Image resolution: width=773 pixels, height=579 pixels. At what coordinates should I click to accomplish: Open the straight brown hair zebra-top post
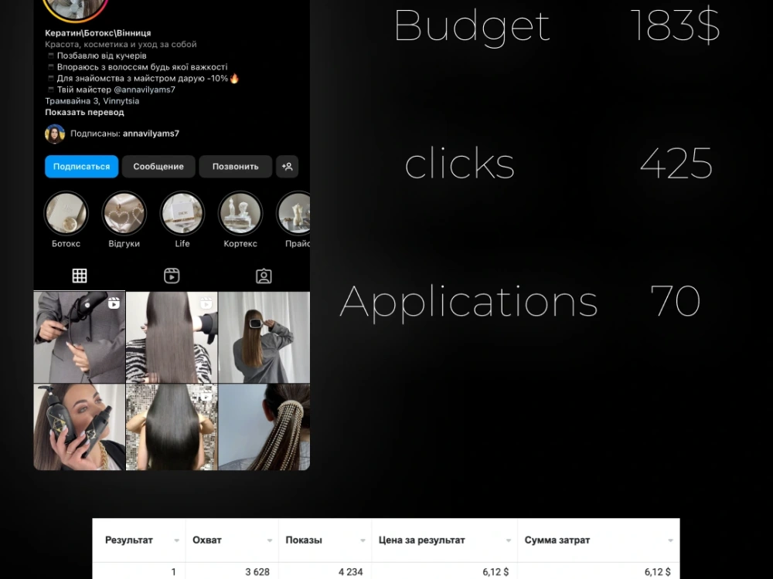pos(172,337)
